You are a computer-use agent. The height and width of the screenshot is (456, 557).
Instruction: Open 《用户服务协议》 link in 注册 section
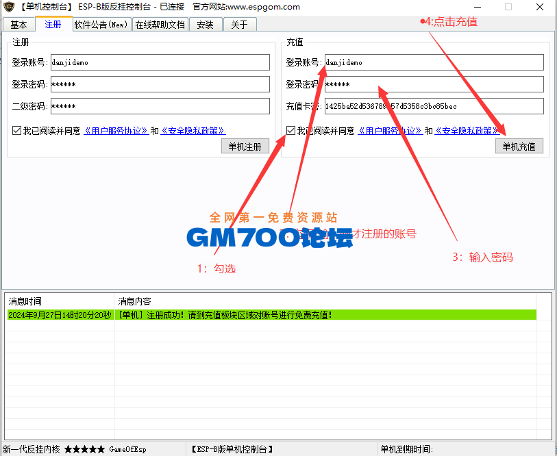click(116, 131)
